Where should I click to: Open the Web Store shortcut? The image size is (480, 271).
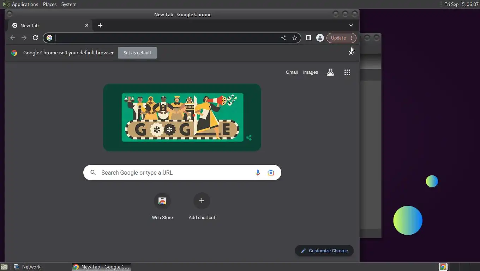[x=162, y=206]
